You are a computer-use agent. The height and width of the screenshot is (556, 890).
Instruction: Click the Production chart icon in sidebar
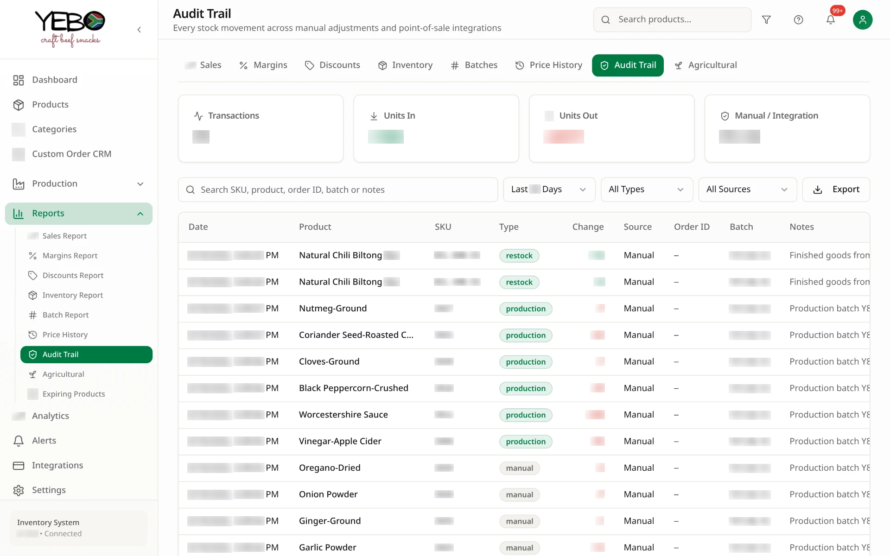click(19, 184)
